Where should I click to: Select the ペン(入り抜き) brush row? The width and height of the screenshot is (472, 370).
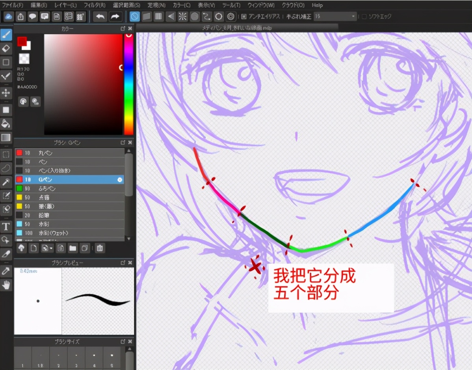point(69,170)
